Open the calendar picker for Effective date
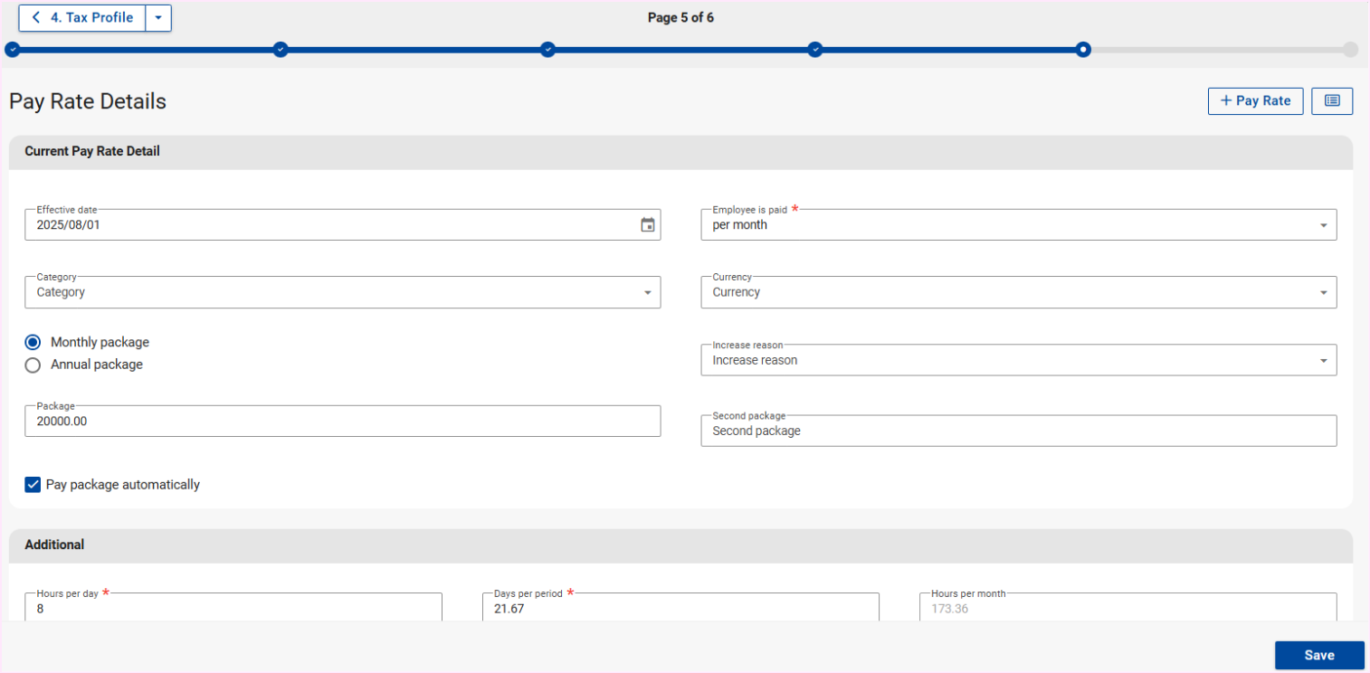Viewport: 1370px width, 673px height. point(647,225)
